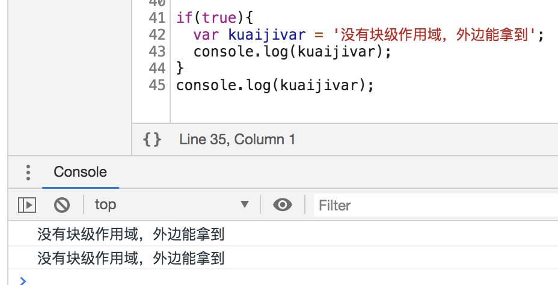Toggle breakpoint on line number 45

(x=156, y=85)
